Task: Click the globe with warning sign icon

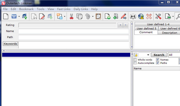Action: click(x=141, y=17)
